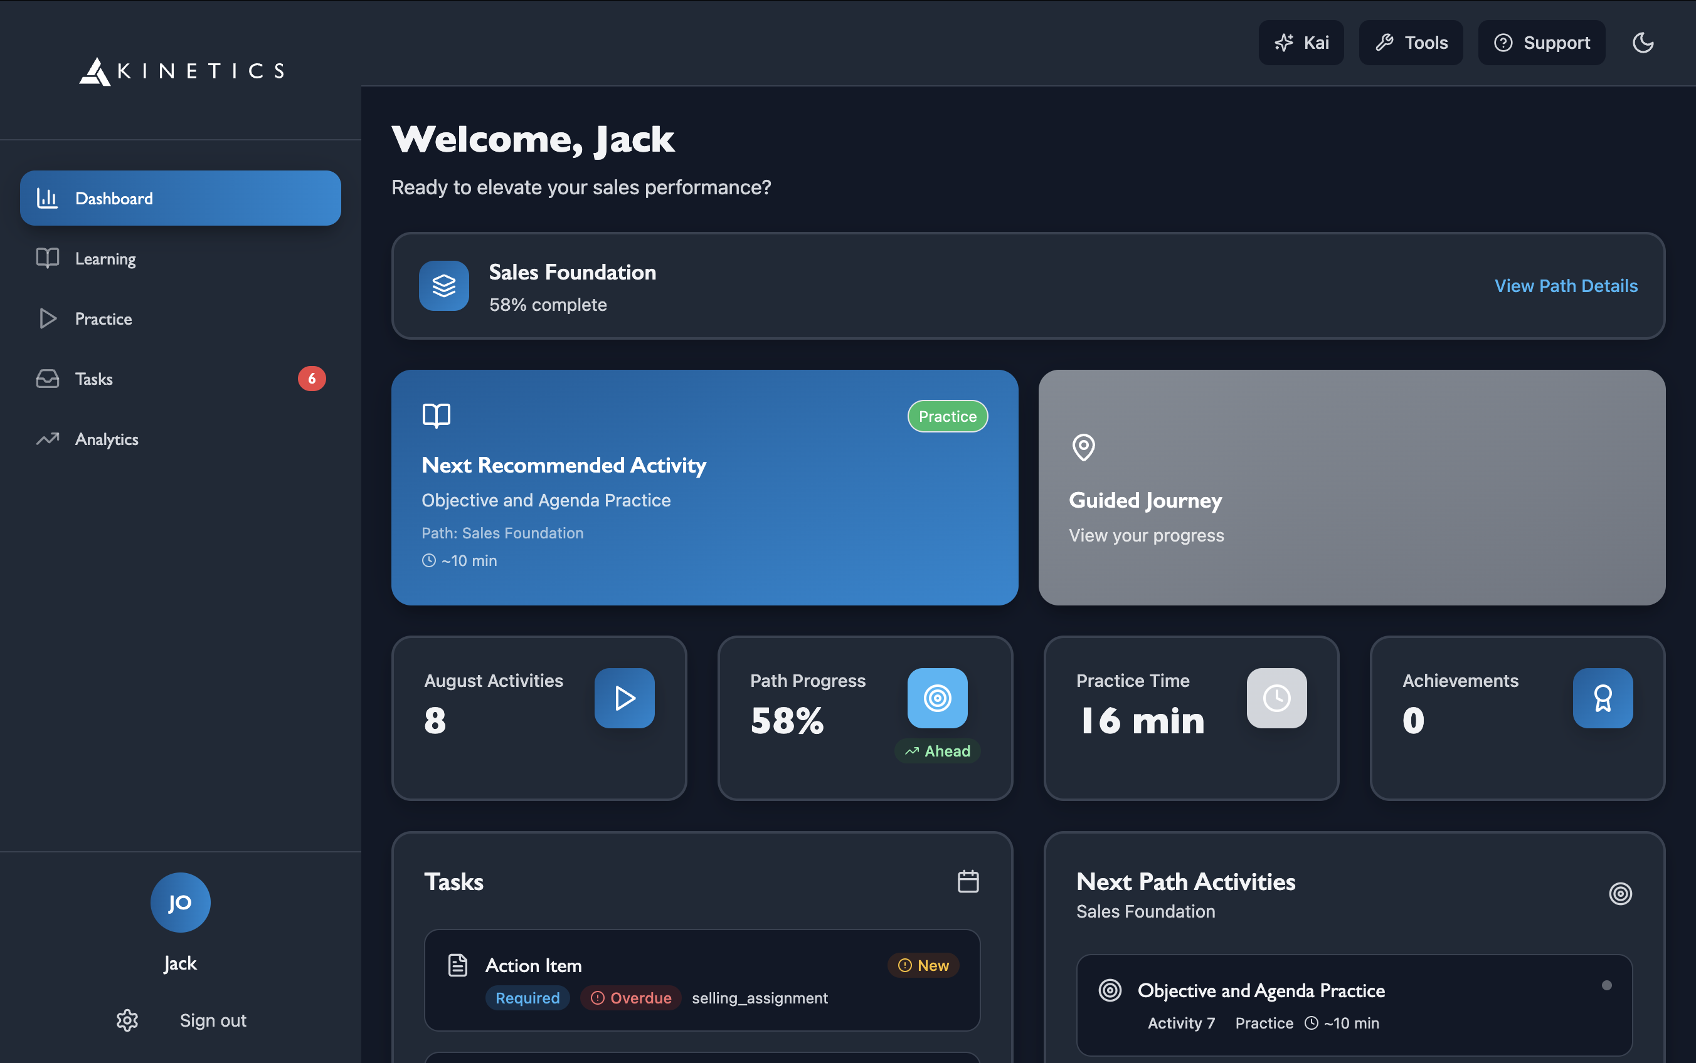The image size is (1696, 1063).
Task: Click the status dot on Objective and Agenda Practice row
Action: 1607,985
